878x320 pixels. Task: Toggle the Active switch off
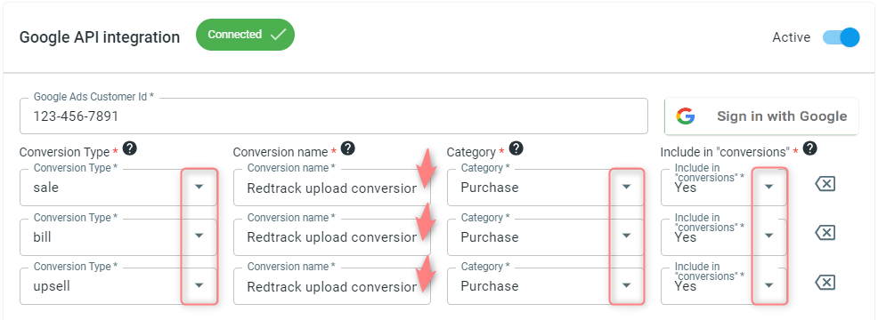pos(841,37)
